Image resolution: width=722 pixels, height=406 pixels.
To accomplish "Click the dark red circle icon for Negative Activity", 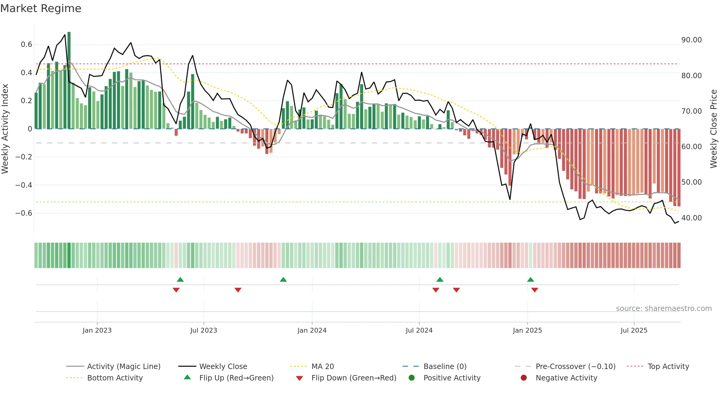I will pos(524,377).
